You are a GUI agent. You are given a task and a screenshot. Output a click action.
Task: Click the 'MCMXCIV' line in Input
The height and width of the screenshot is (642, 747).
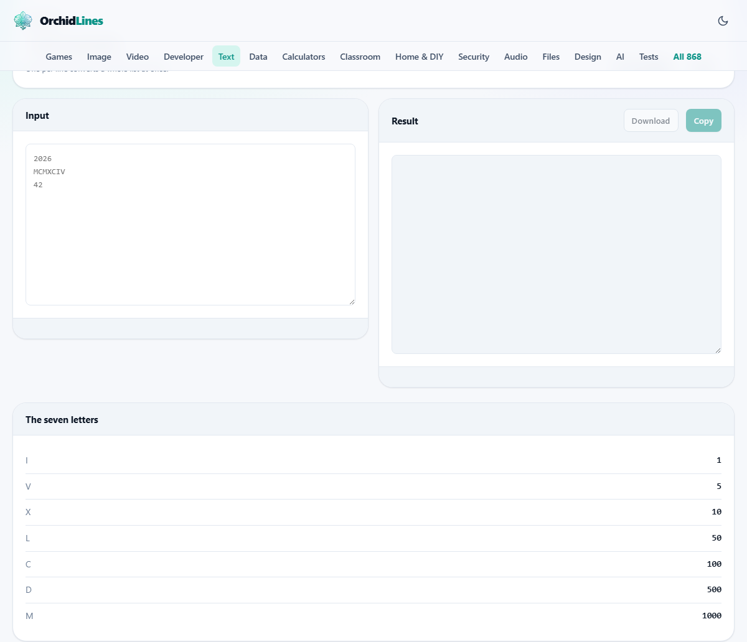49,172
